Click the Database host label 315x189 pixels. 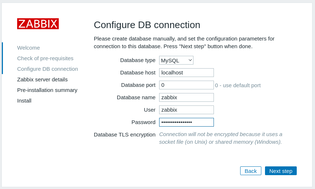(138, 73)
